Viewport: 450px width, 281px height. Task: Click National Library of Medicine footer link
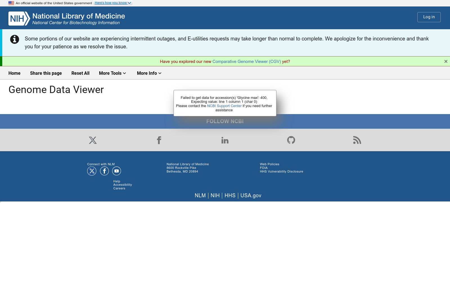click(x=188, y=164)
